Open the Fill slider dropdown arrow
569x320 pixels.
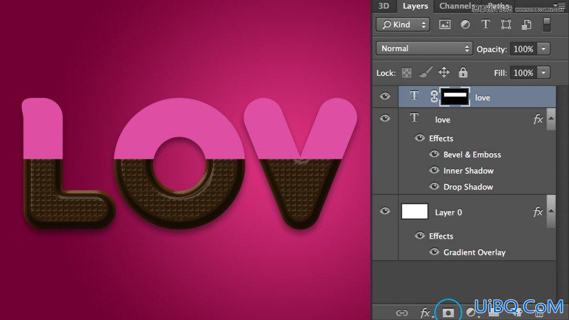(x=543, y=73)
